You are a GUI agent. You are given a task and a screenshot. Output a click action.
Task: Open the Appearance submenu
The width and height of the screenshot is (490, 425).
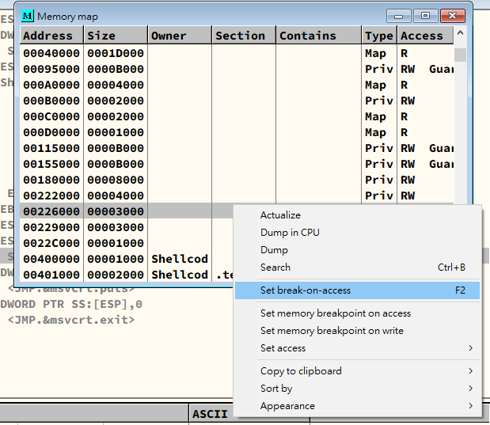(x=287, y=406)
